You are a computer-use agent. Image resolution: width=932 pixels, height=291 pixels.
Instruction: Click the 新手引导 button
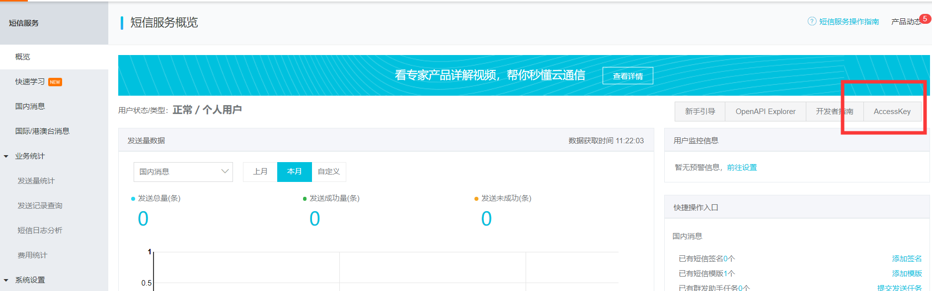click(x=699, y=112)
